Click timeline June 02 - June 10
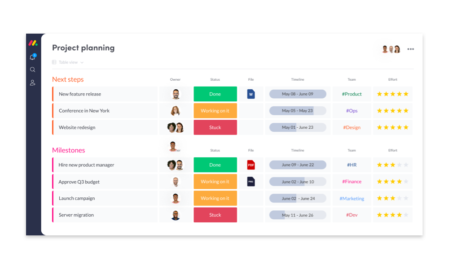Viewport: 449px width, 269px height. (x=298, y=182)
